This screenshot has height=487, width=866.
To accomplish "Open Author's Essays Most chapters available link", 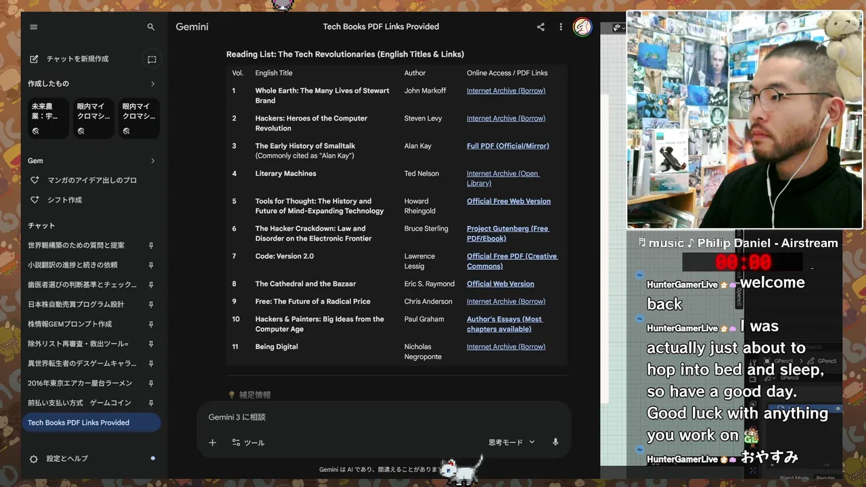I will (x=505, y=324).
